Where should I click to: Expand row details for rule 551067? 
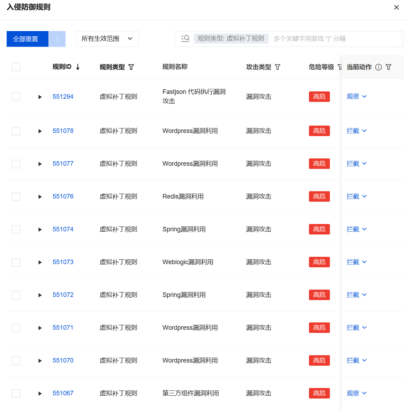click(40, 394)
